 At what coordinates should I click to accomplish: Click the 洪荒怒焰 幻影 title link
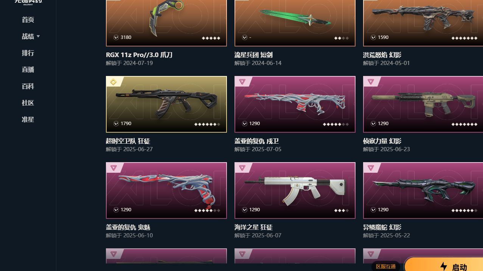pos(382,55)
